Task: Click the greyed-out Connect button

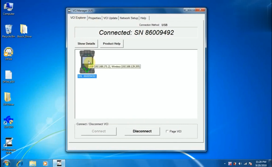Action: point(99,131)
